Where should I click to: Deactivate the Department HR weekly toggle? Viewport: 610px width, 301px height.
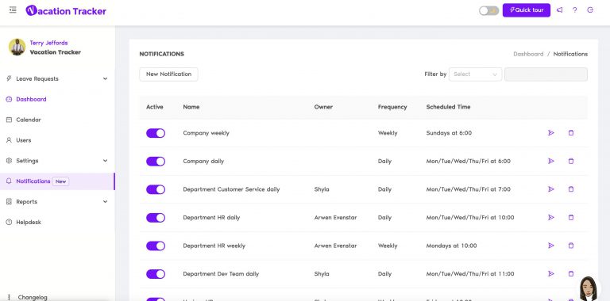point(156,246)
